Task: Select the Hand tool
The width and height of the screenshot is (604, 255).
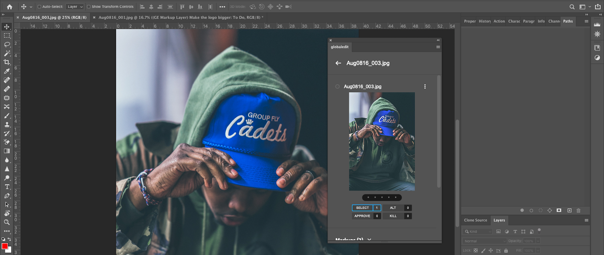Action: coord(7,214)
